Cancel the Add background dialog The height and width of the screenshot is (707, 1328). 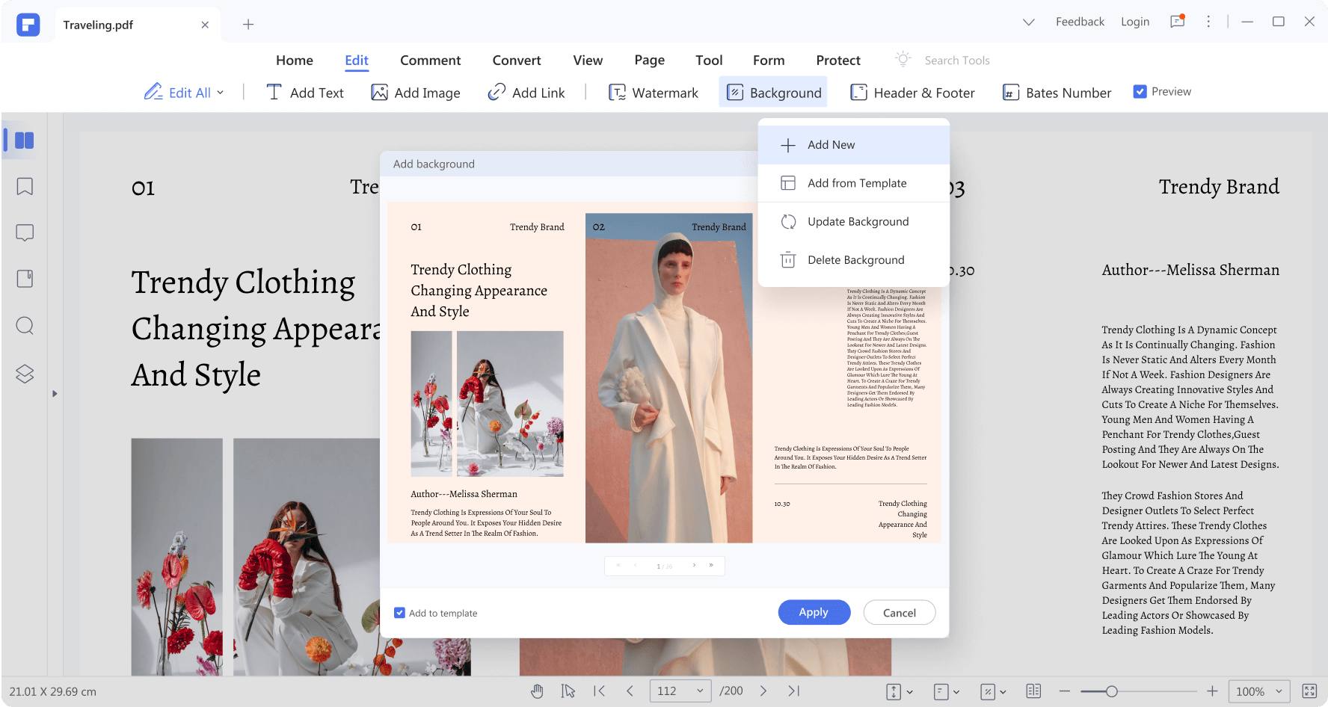900,613
